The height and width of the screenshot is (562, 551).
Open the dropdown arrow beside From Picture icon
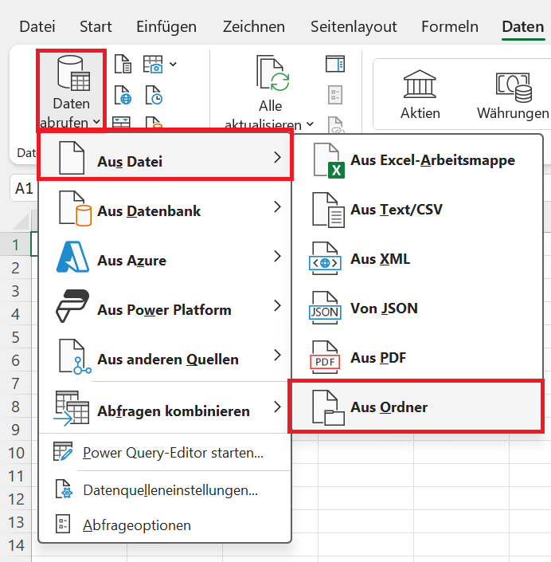point(173,64)
